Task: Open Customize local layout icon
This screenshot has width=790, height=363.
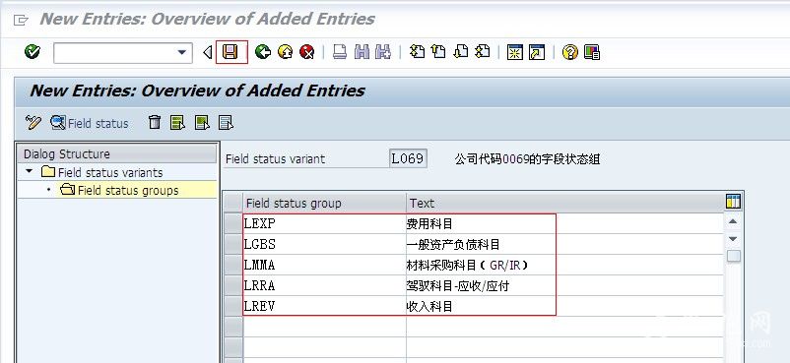Action: click(592, 52)
